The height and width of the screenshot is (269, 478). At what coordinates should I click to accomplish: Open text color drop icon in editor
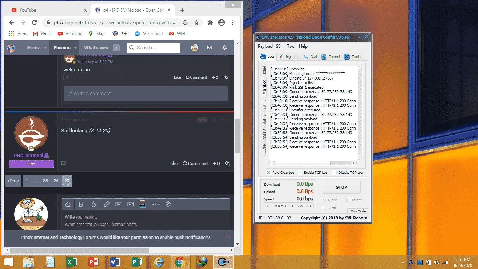pos(93,204)
